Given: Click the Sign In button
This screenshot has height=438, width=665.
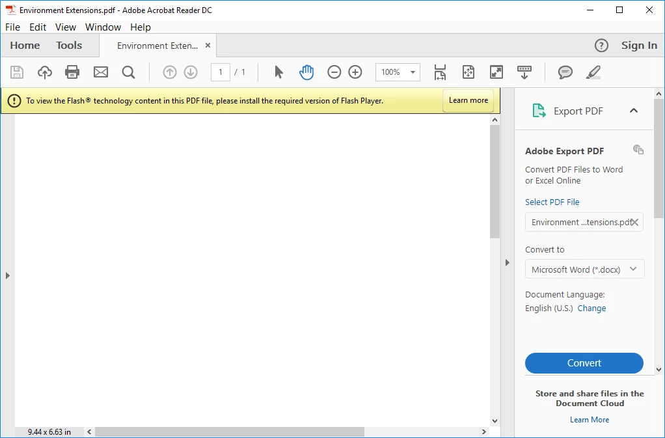Looking at the screenshot, I should [639, 46].
